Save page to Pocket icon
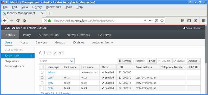208x95 pixels. [157, 21]
